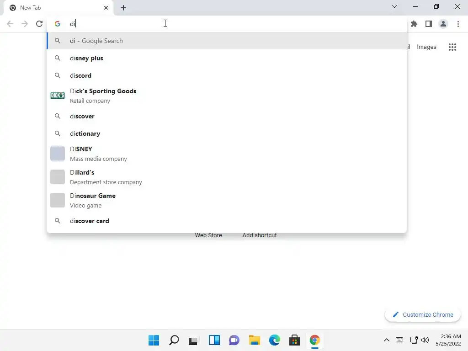Select DISNEY mass media company suggestion

[227, 154]
